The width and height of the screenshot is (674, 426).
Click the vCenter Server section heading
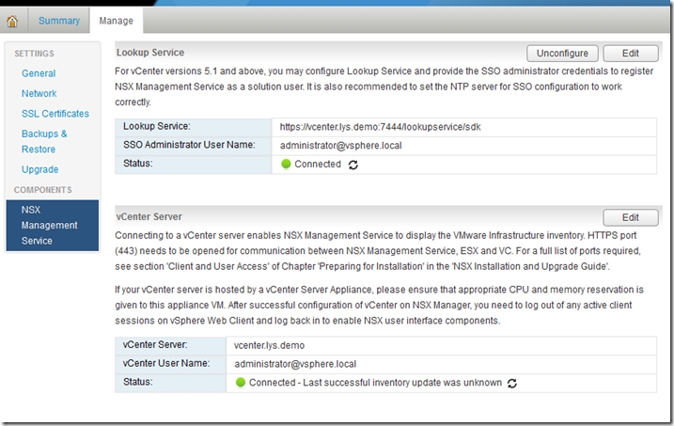coord(149,216)
